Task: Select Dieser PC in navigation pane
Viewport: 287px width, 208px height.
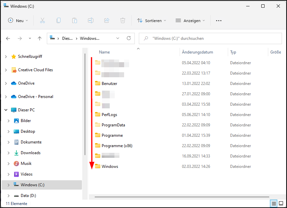Action: click(26, 110)
